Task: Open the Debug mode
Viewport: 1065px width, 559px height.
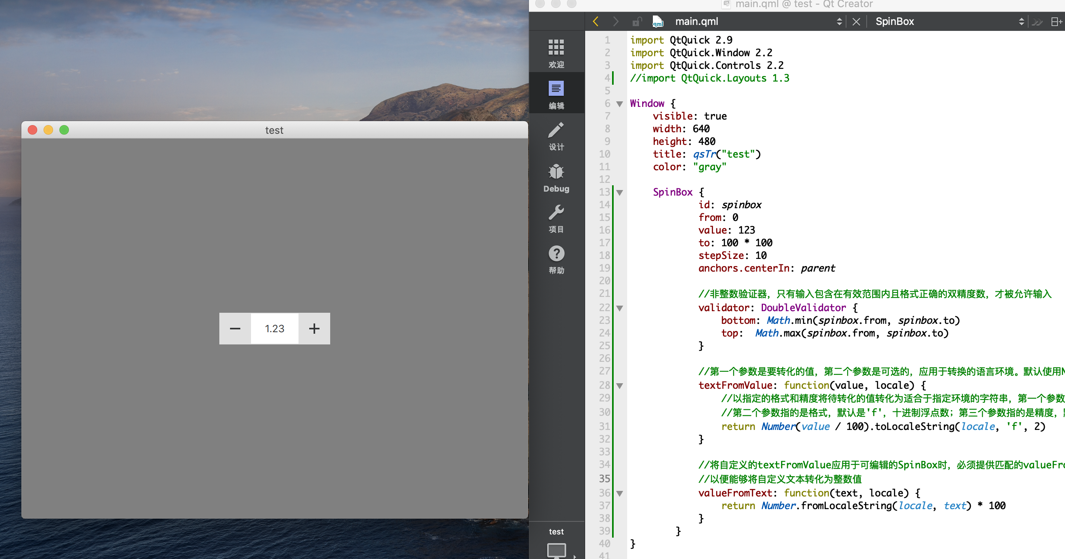Action: tap(556, 176)
